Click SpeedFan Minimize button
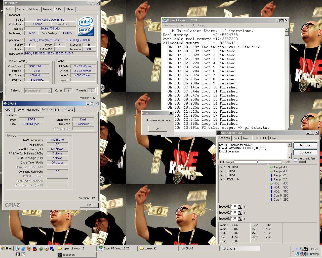 pyautogui.click(x=305, y=145)
